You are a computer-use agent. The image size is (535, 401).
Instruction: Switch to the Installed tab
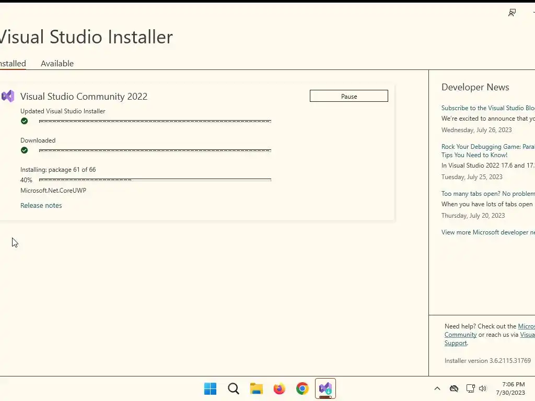[x=13, y=63]
